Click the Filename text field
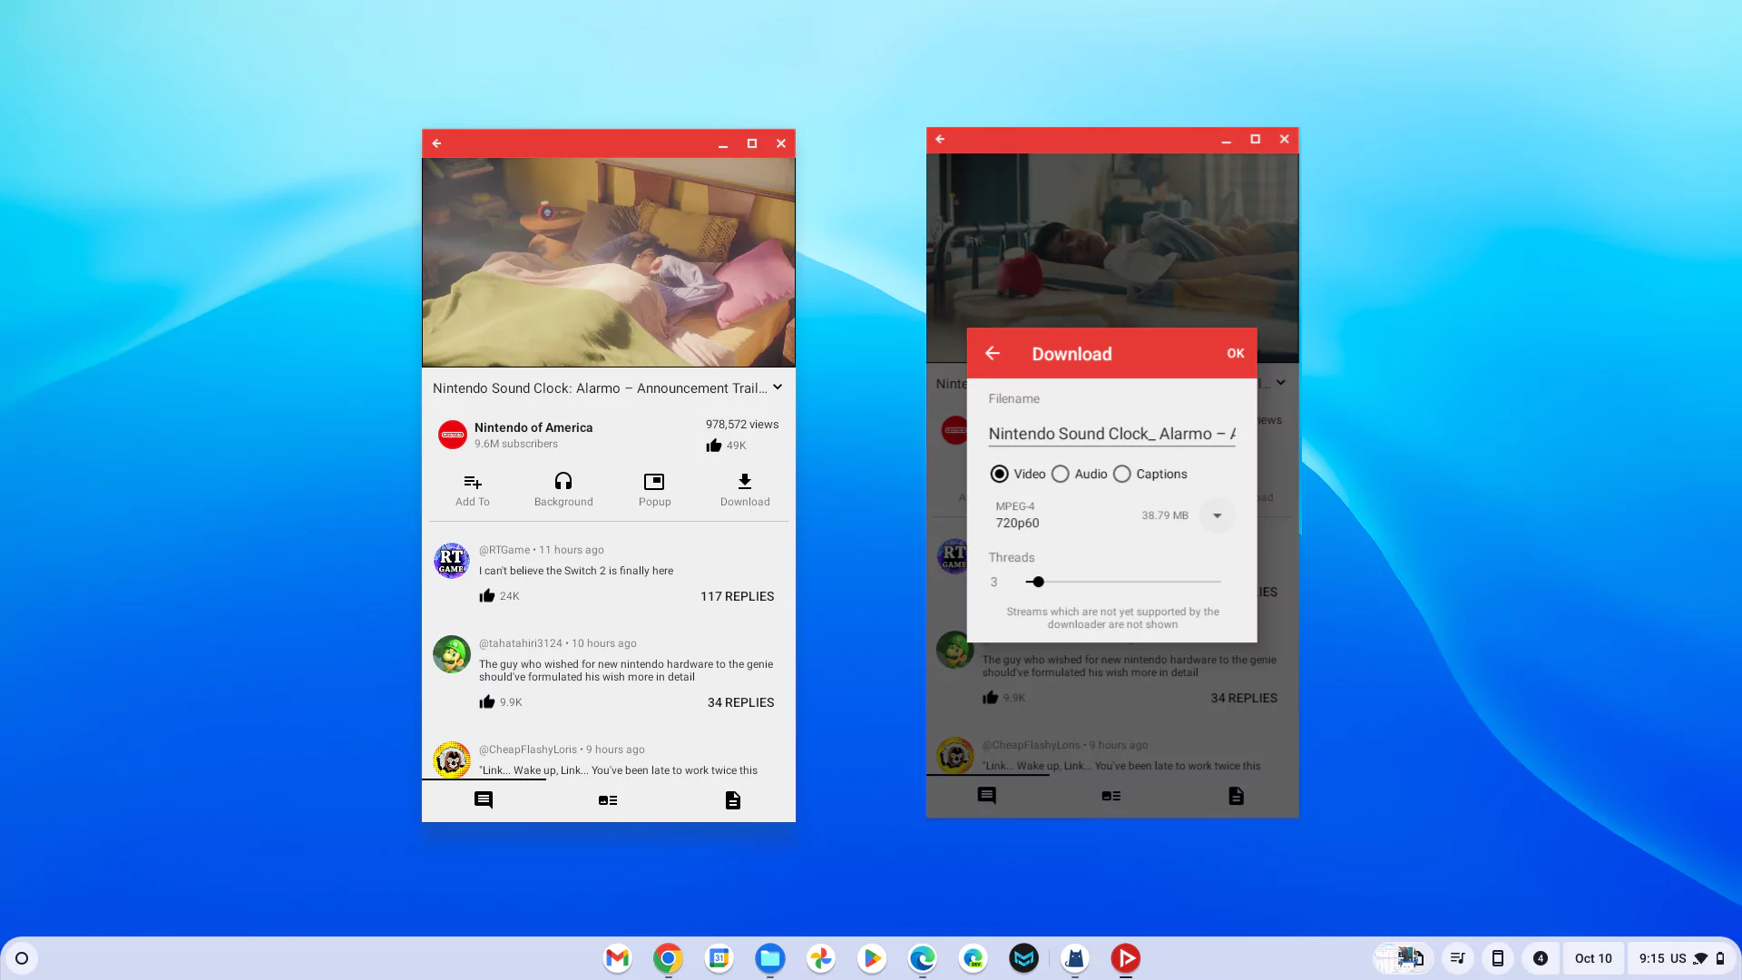 (x=1111, y=434)
